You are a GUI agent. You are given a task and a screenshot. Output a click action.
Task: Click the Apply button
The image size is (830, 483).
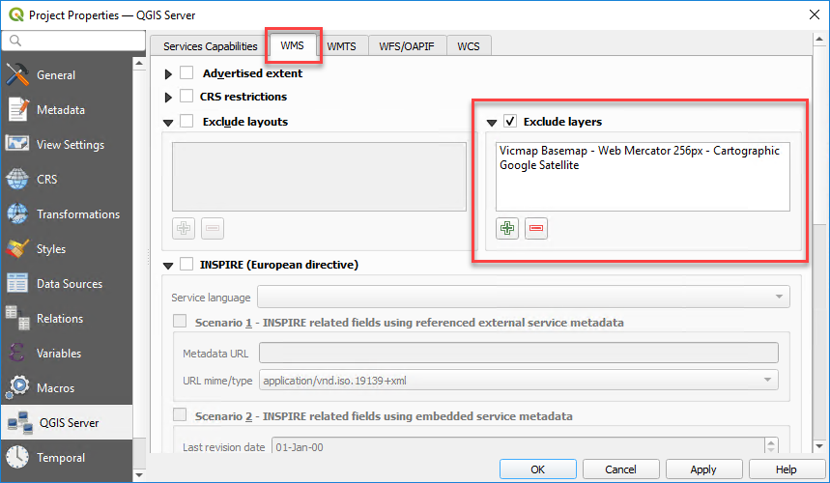[703, 469]
